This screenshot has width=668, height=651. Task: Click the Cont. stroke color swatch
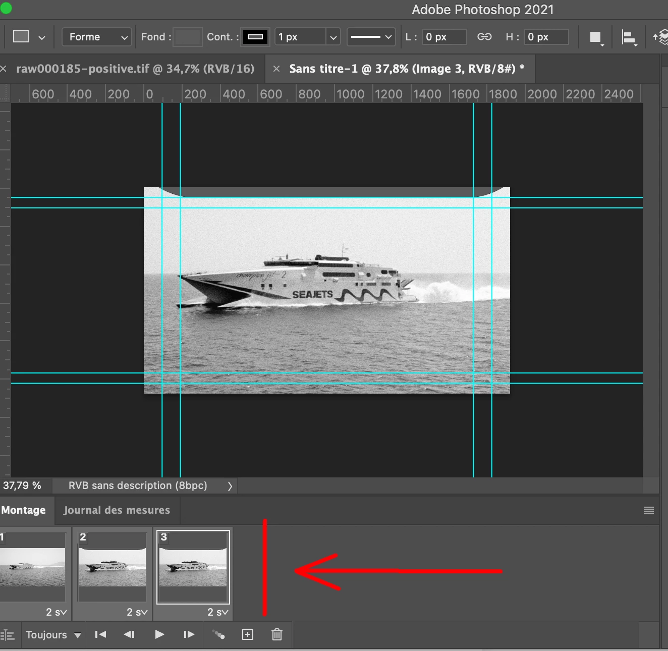[x=255, y=37]
